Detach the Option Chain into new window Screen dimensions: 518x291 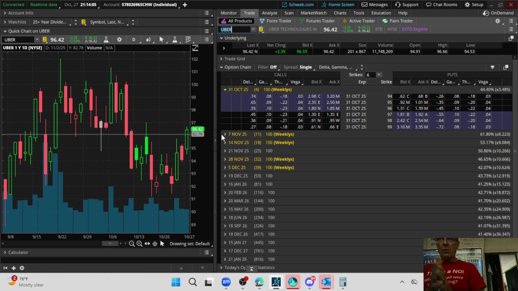point(505,67)
